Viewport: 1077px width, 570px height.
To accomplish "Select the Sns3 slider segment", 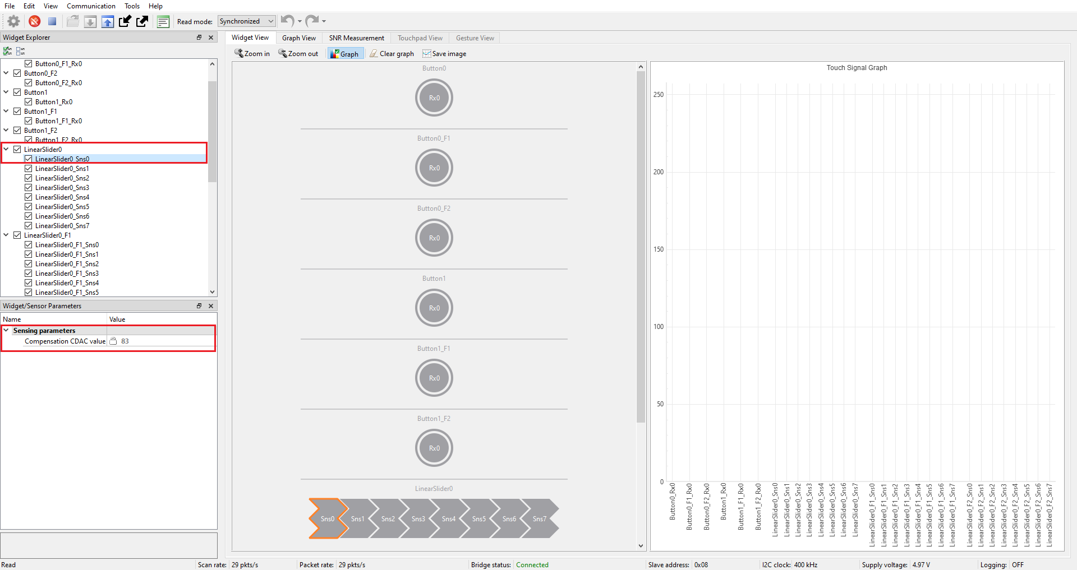I will 418,518.
